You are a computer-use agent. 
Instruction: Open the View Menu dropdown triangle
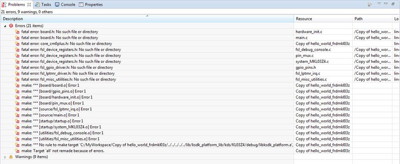tap(379, 4)
